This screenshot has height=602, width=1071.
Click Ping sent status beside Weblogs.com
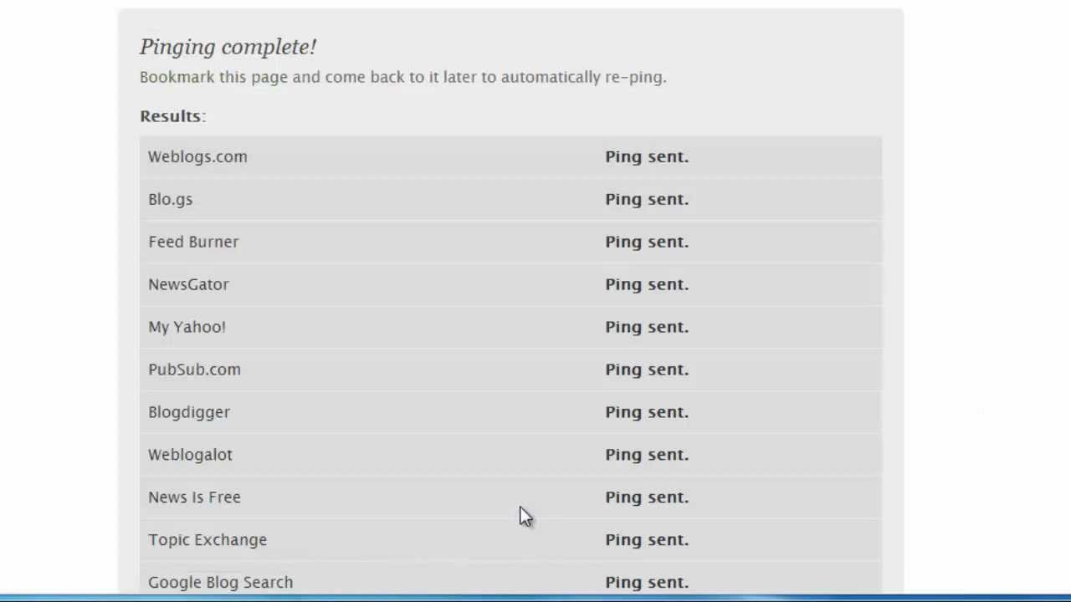(x=647, y=156)
